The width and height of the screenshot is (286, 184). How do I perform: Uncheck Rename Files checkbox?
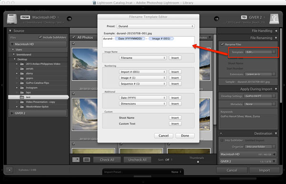pos(222,44)
